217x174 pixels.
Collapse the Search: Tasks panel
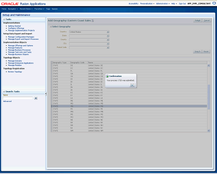pyautogui.click(x=4, y=91)
